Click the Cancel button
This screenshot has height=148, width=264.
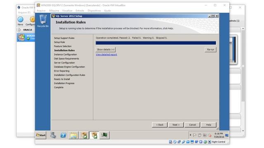click(x=192, y=125)
